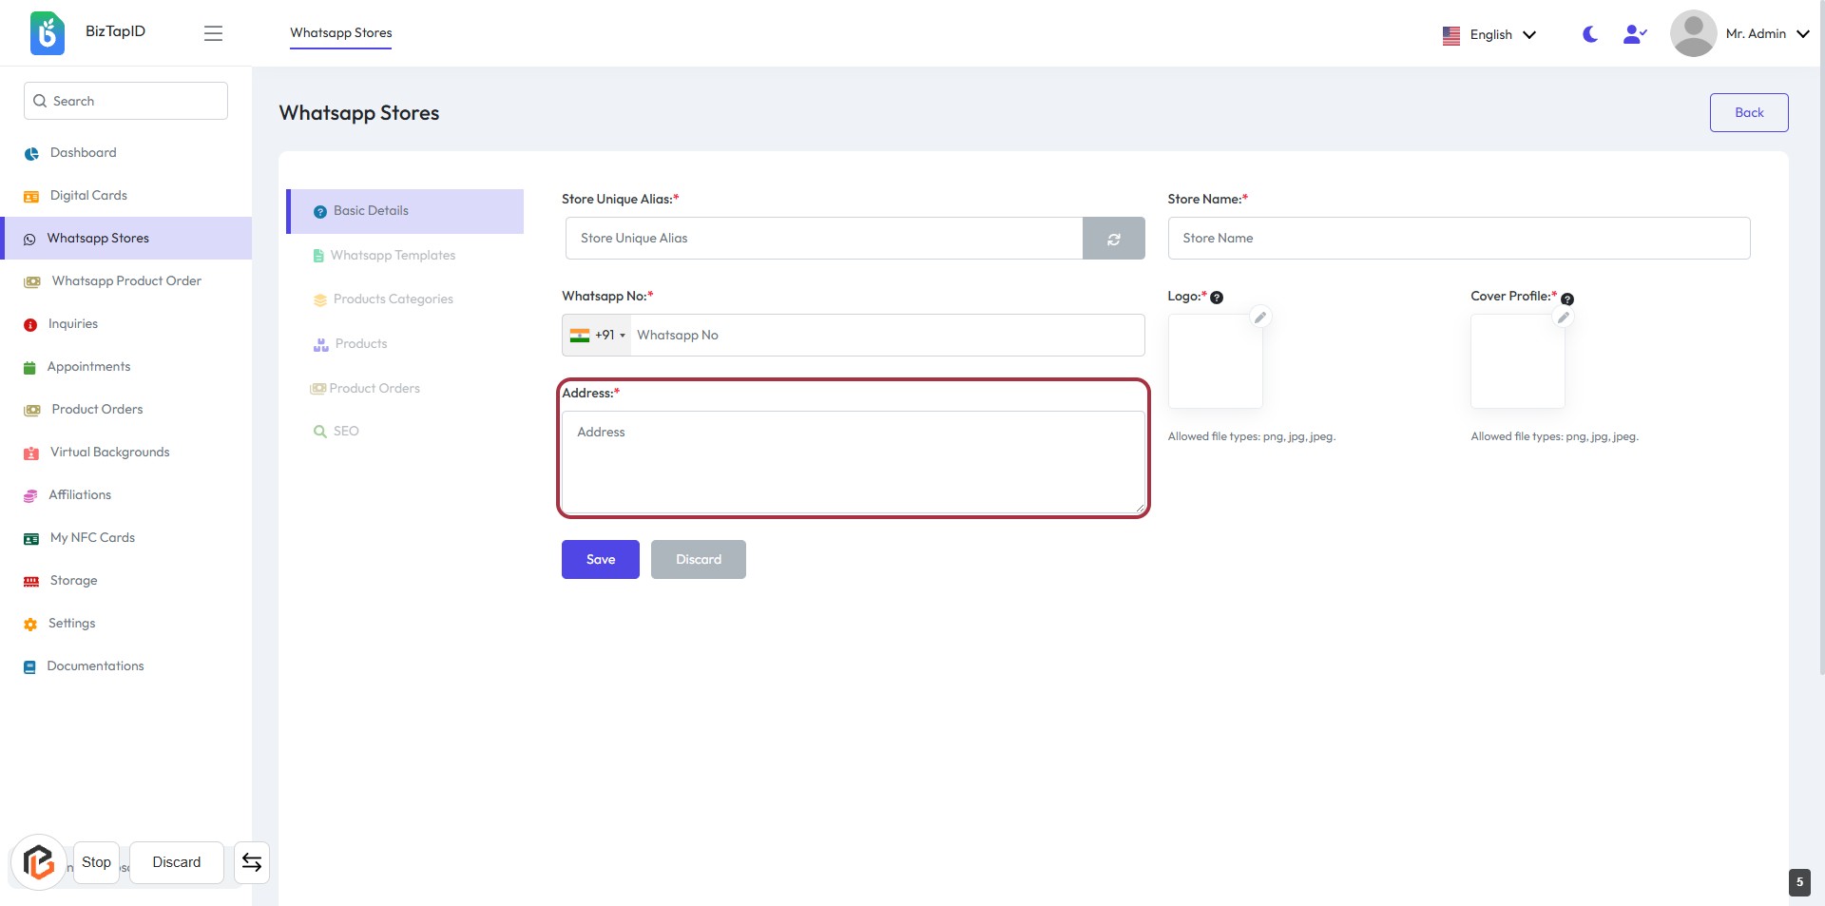Switch to Products Categories tab
The image size is (1825, 906).
click(x=393, y=299)
